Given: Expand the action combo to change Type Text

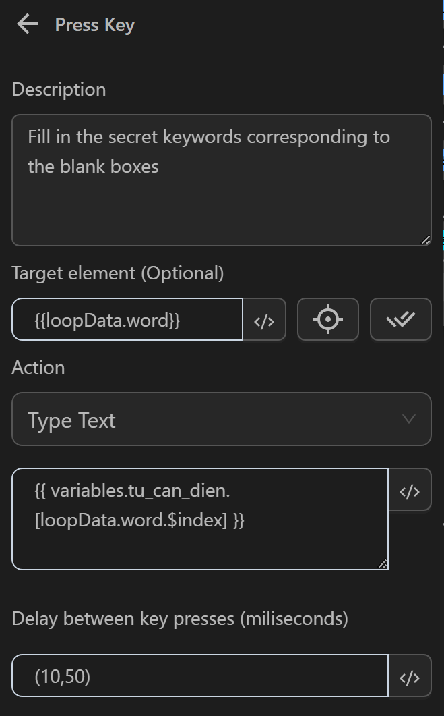Looking at the screenshot, I should click(x=222, y=419).
